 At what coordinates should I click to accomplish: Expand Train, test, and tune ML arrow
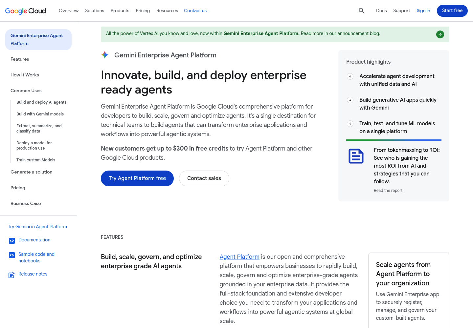(x=350, y=124)
